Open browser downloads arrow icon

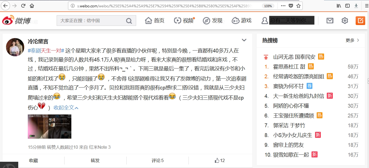[356, 6]
